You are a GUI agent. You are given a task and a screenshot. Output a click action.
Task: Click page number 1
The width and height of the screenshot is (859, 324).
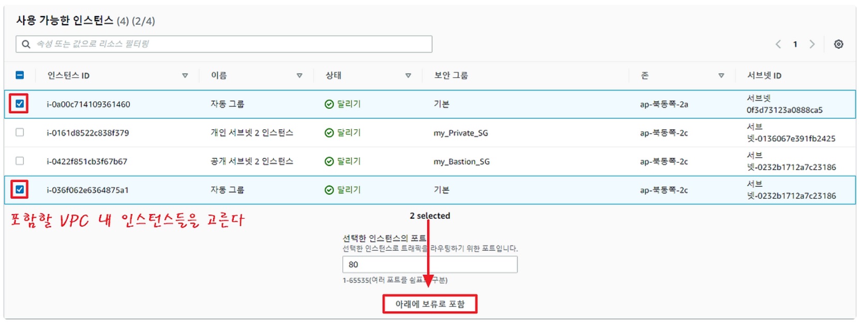795,44
